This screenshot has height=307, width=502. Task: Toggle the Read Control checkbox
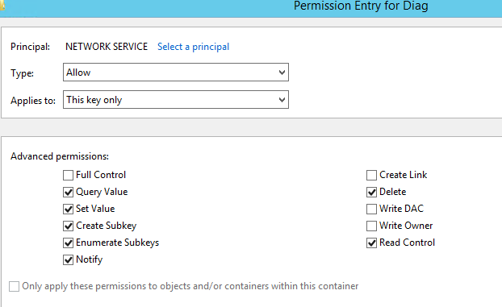click(371, 243)
